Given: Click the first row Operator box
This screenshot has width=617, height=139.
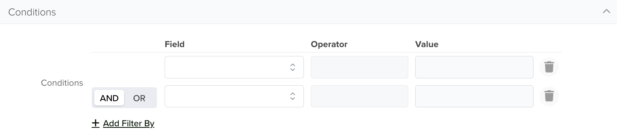Looking at the screenshot, I should pyautogui.click(x=360, y=67).
